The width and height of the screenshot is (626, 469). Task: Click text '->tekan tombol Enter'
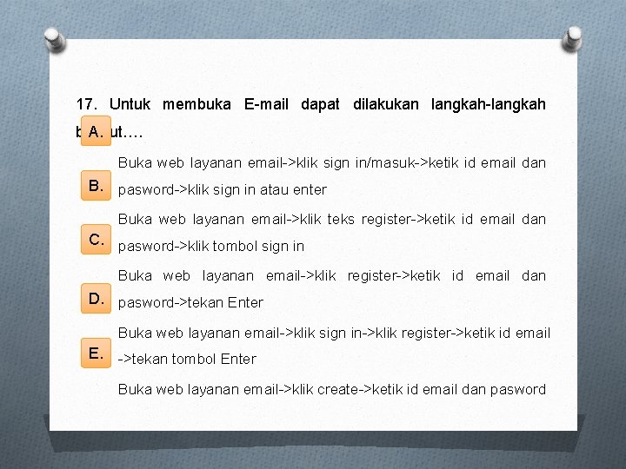(187, 359)
